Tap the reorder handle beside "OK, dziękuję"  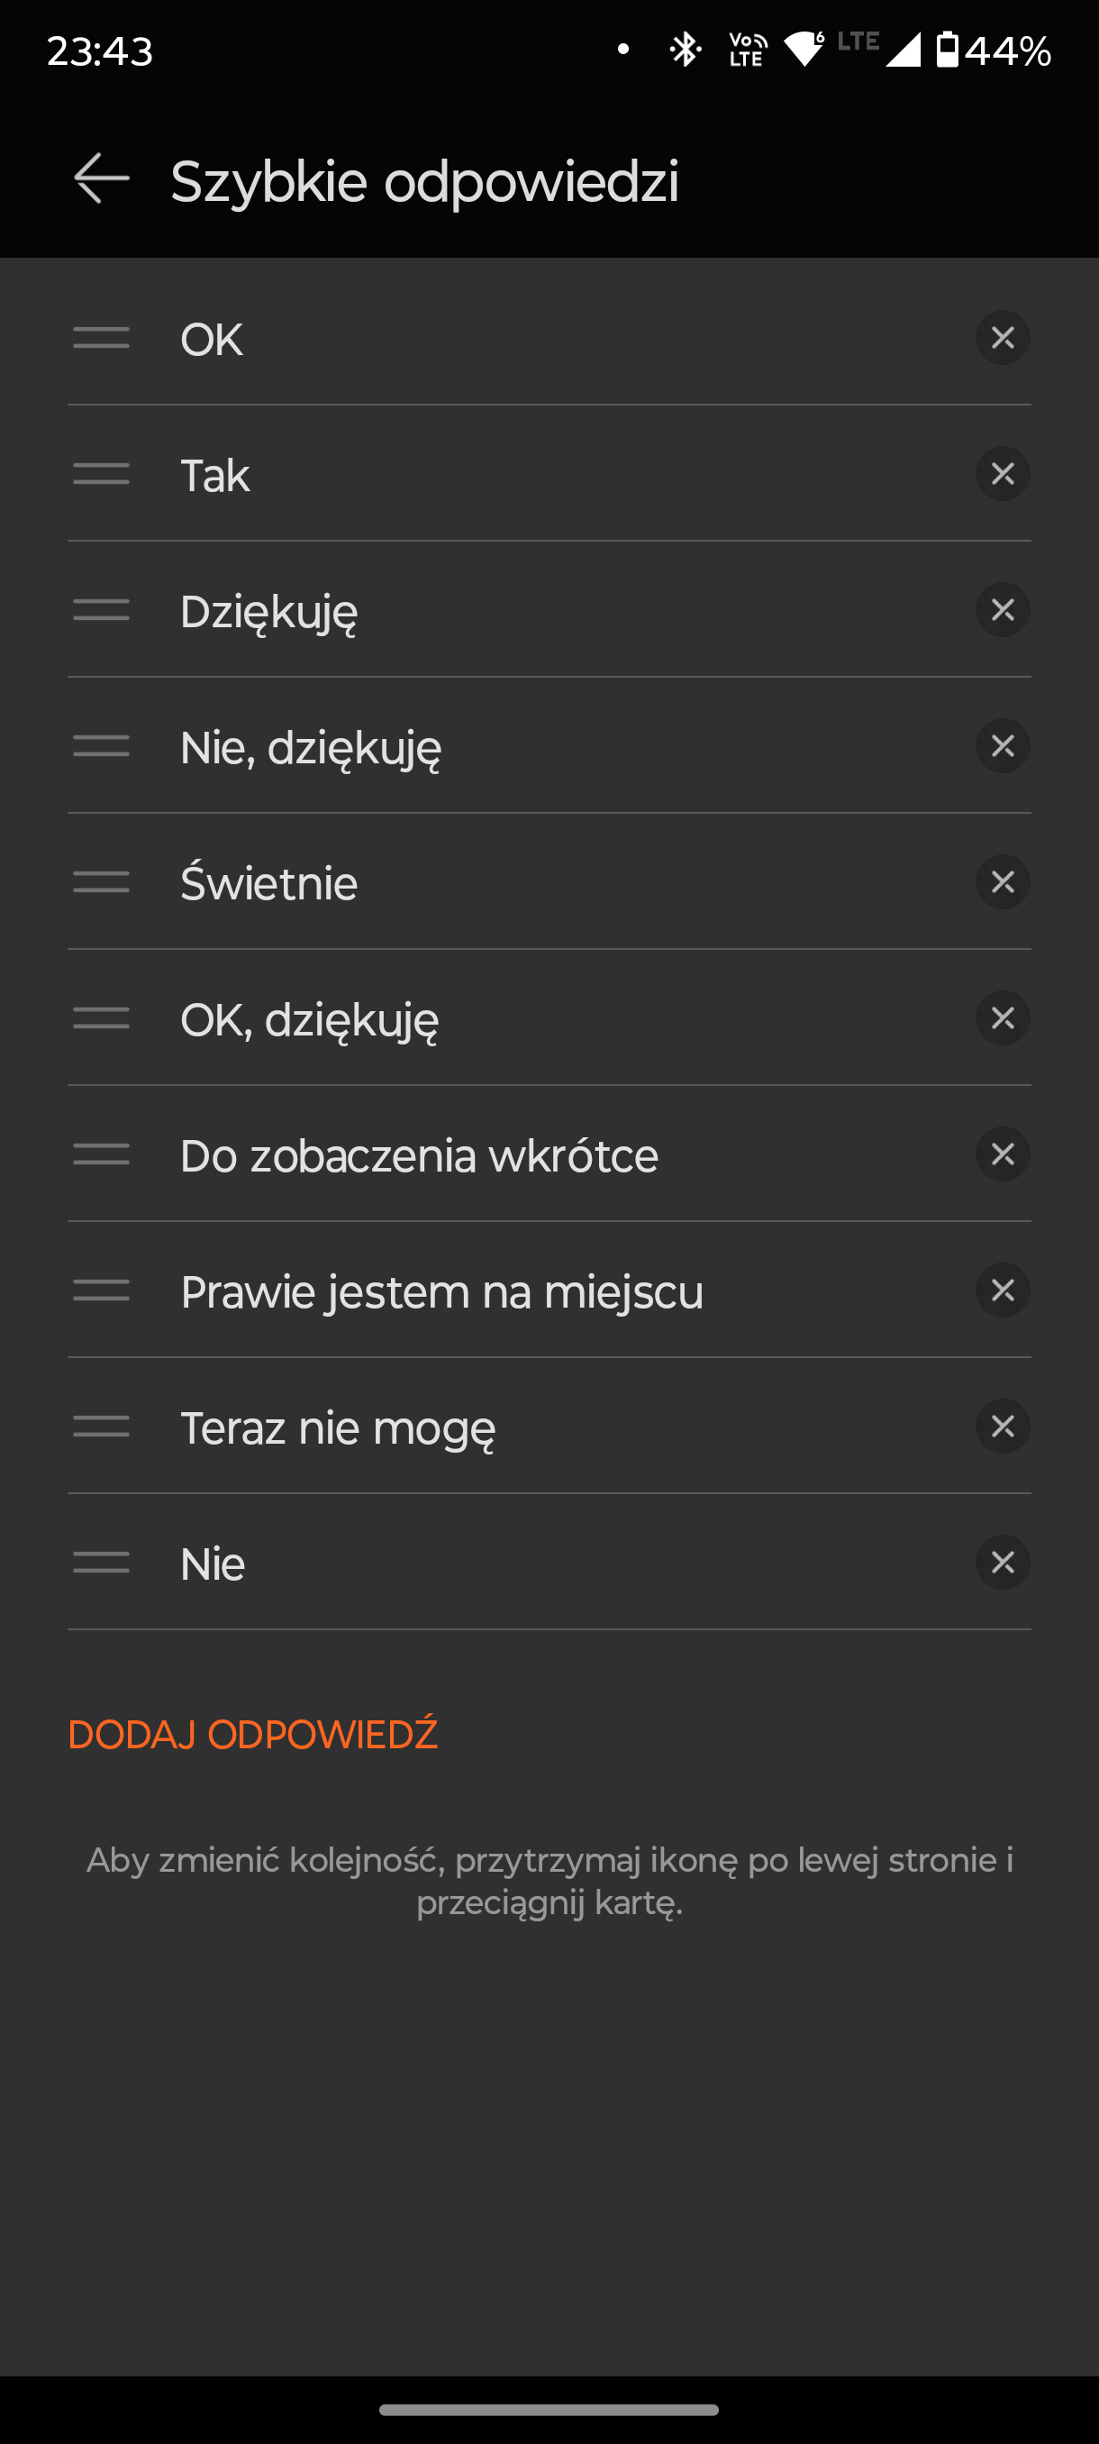click(x=102, y=1018)
